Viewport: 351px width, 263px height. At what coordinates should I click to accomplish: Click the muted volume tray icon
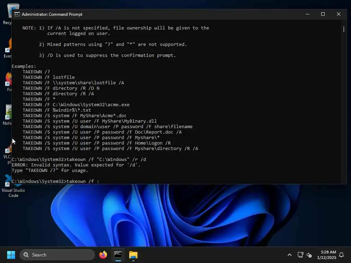click(x=309, y=255)
